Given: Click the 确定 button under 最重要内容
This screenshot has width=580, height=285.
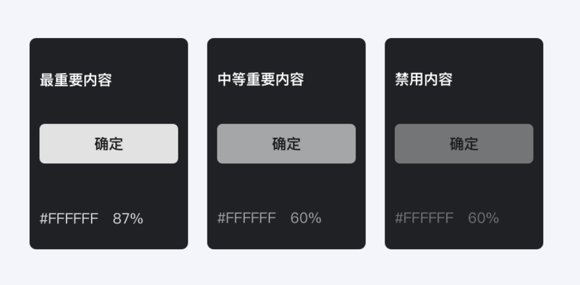Looking at the screenshot, I should (109, 144).
